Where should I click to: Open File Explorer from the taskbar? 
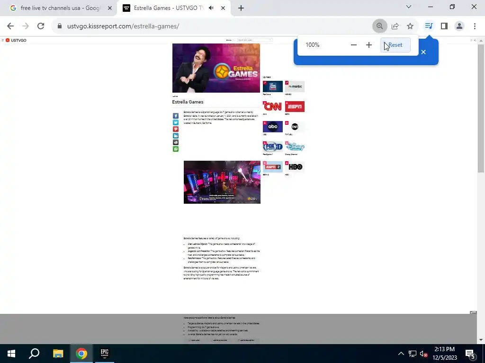tap(58, 354)
